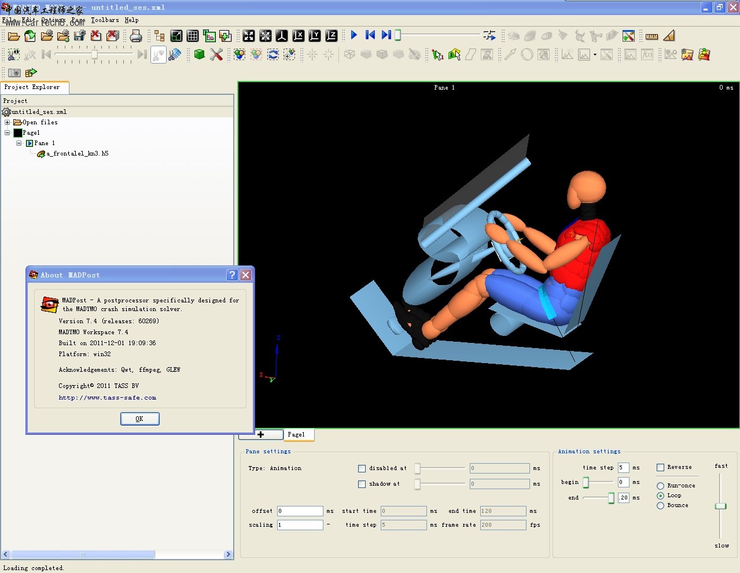Open the chart tool dropdown arrow
This screenshot has height=573, width=740.
coord(595,55)
